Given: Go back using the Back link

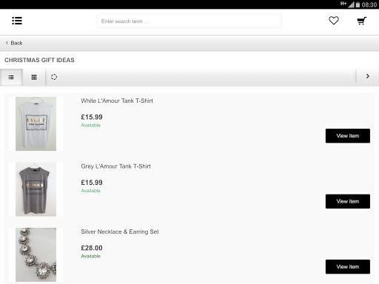Looking at the screenshot, I should pos(16,43).
